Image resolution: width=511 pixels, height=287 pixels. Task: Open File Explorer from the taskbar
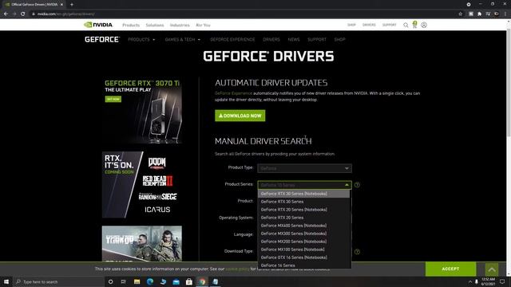pyautogui.click(x=137, y=281)
